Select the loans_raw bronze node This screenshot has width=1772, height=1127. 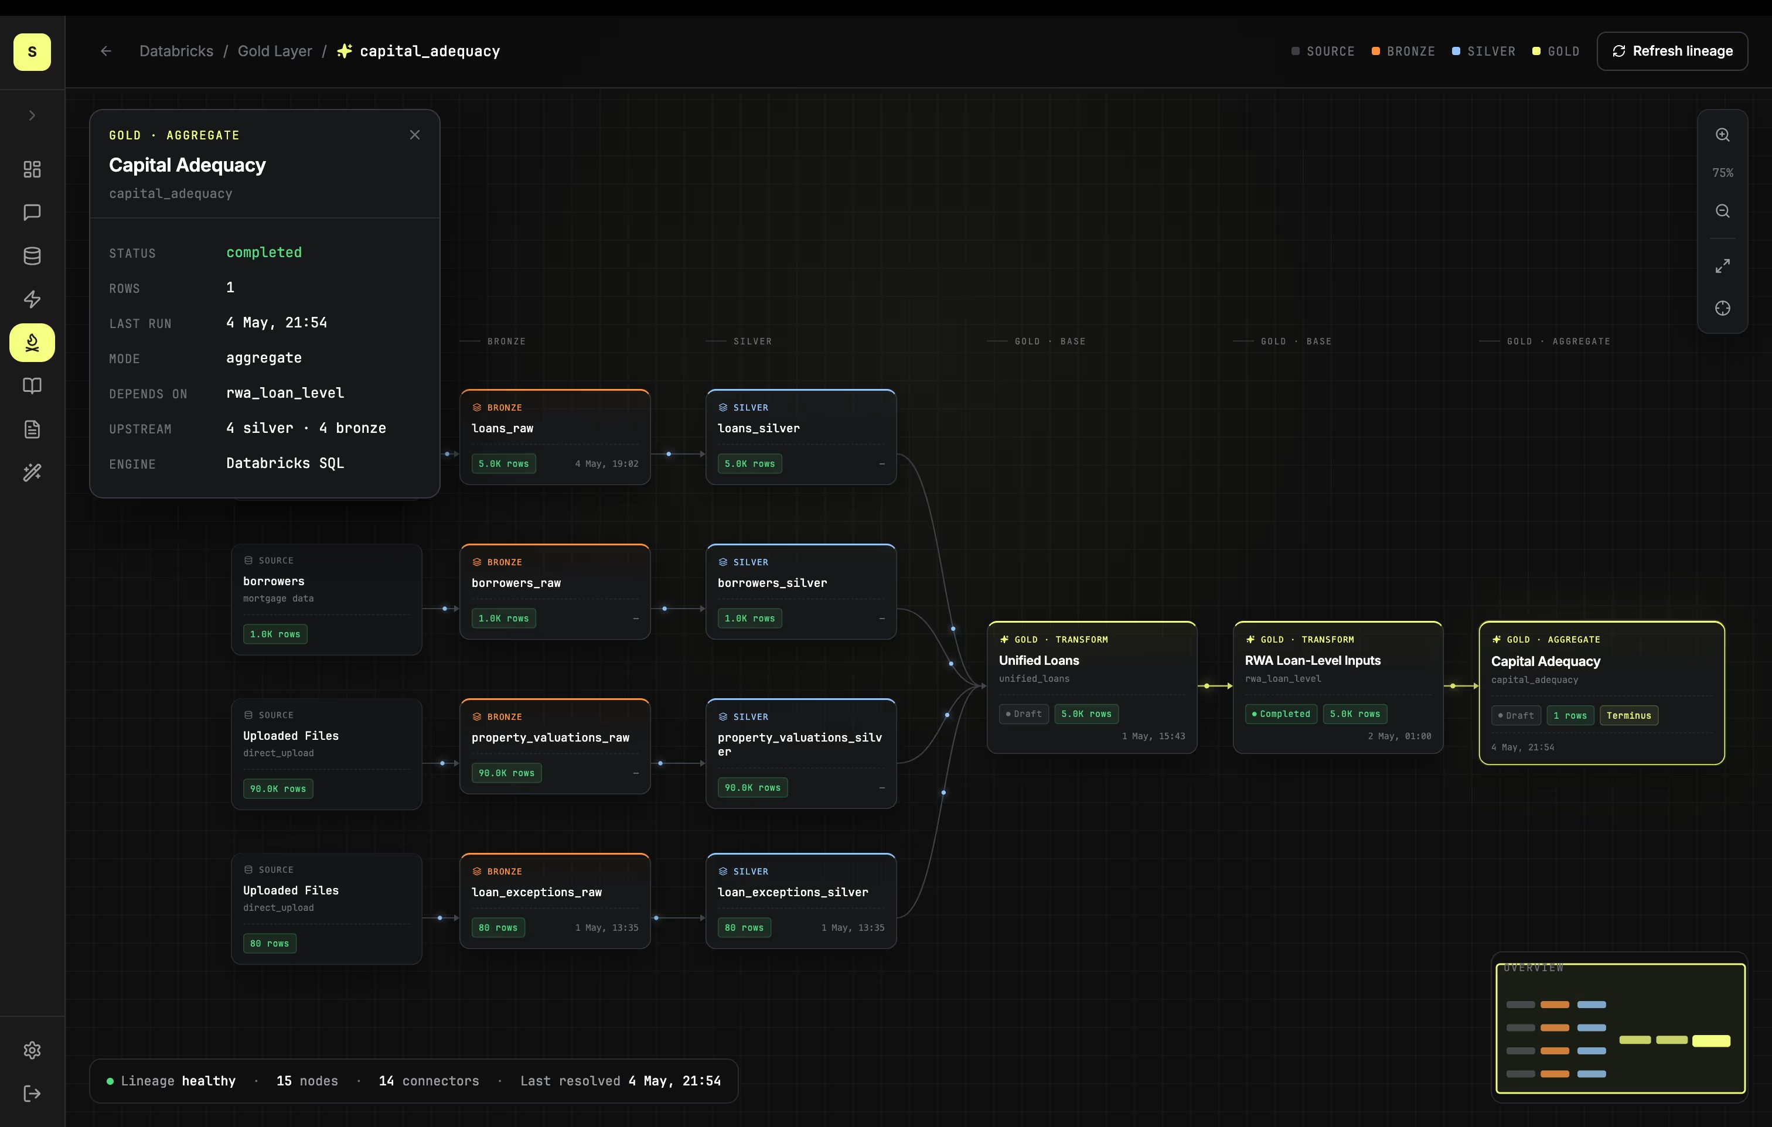(555, 437)
